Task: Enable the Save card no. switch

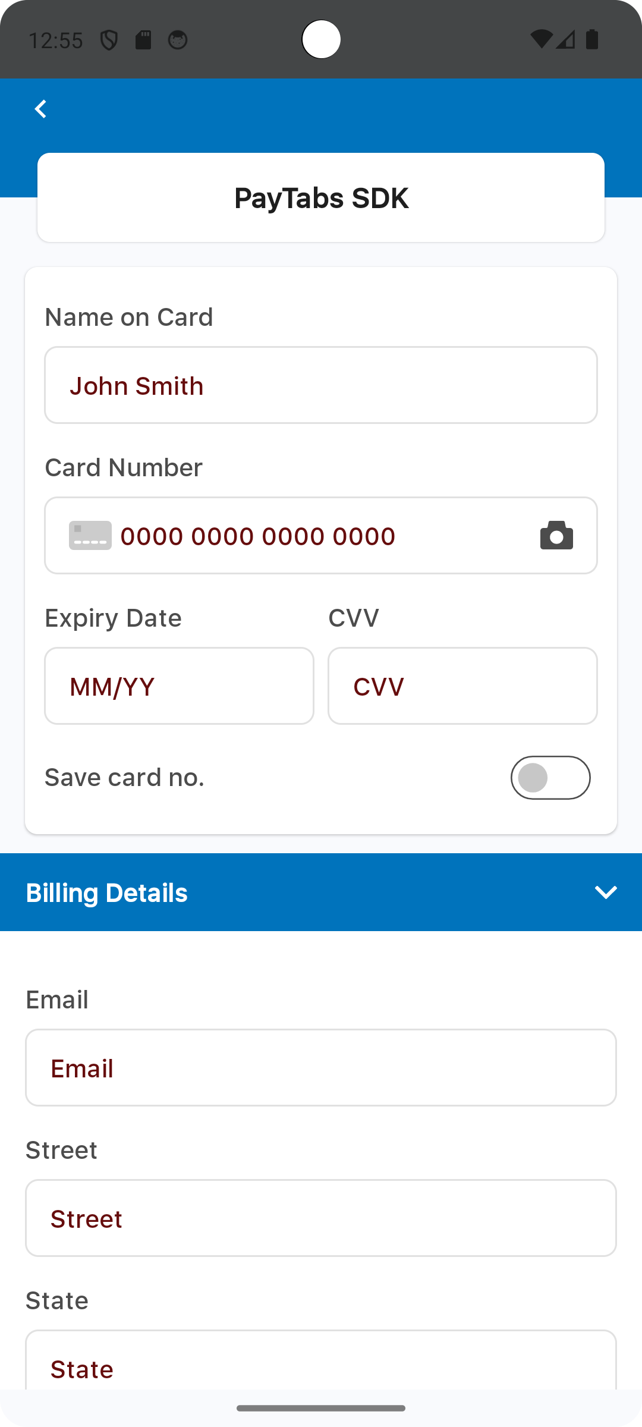Action: coord(550,778)
